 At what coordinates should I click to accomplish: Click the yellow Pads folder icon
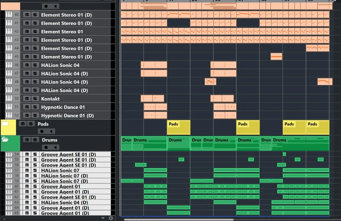tap(5, 124)
